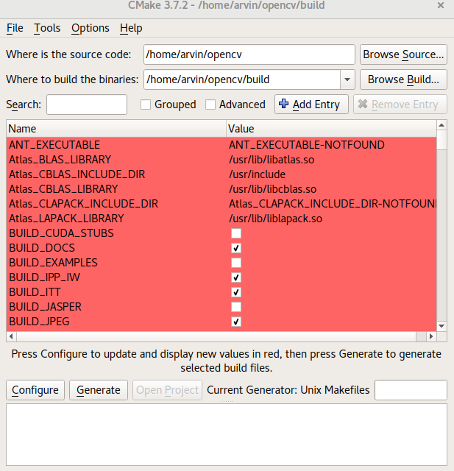Open the File menu
Image resolution: width=454 pixels, height=471 pixels.
(x=15, y=28)
